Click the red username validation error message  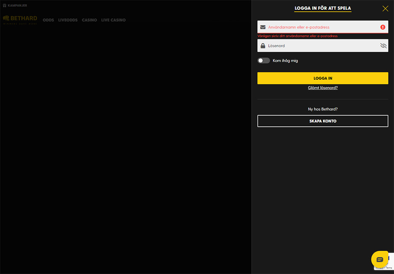297,36
